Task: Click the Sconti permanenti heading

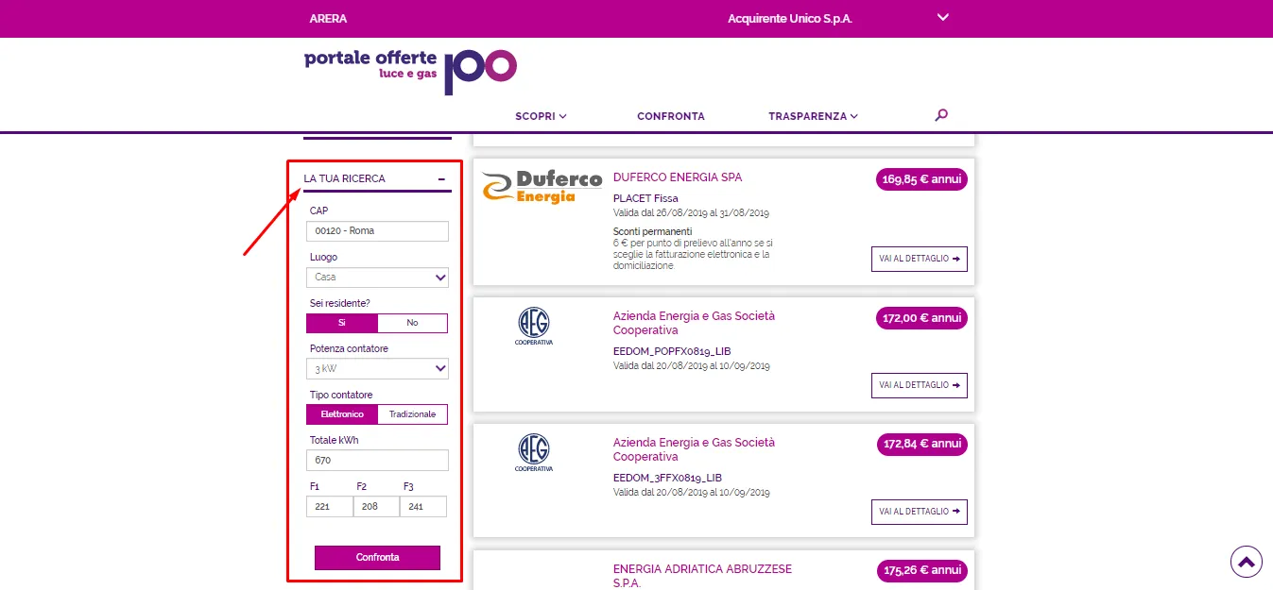Action: coord(652,231)
